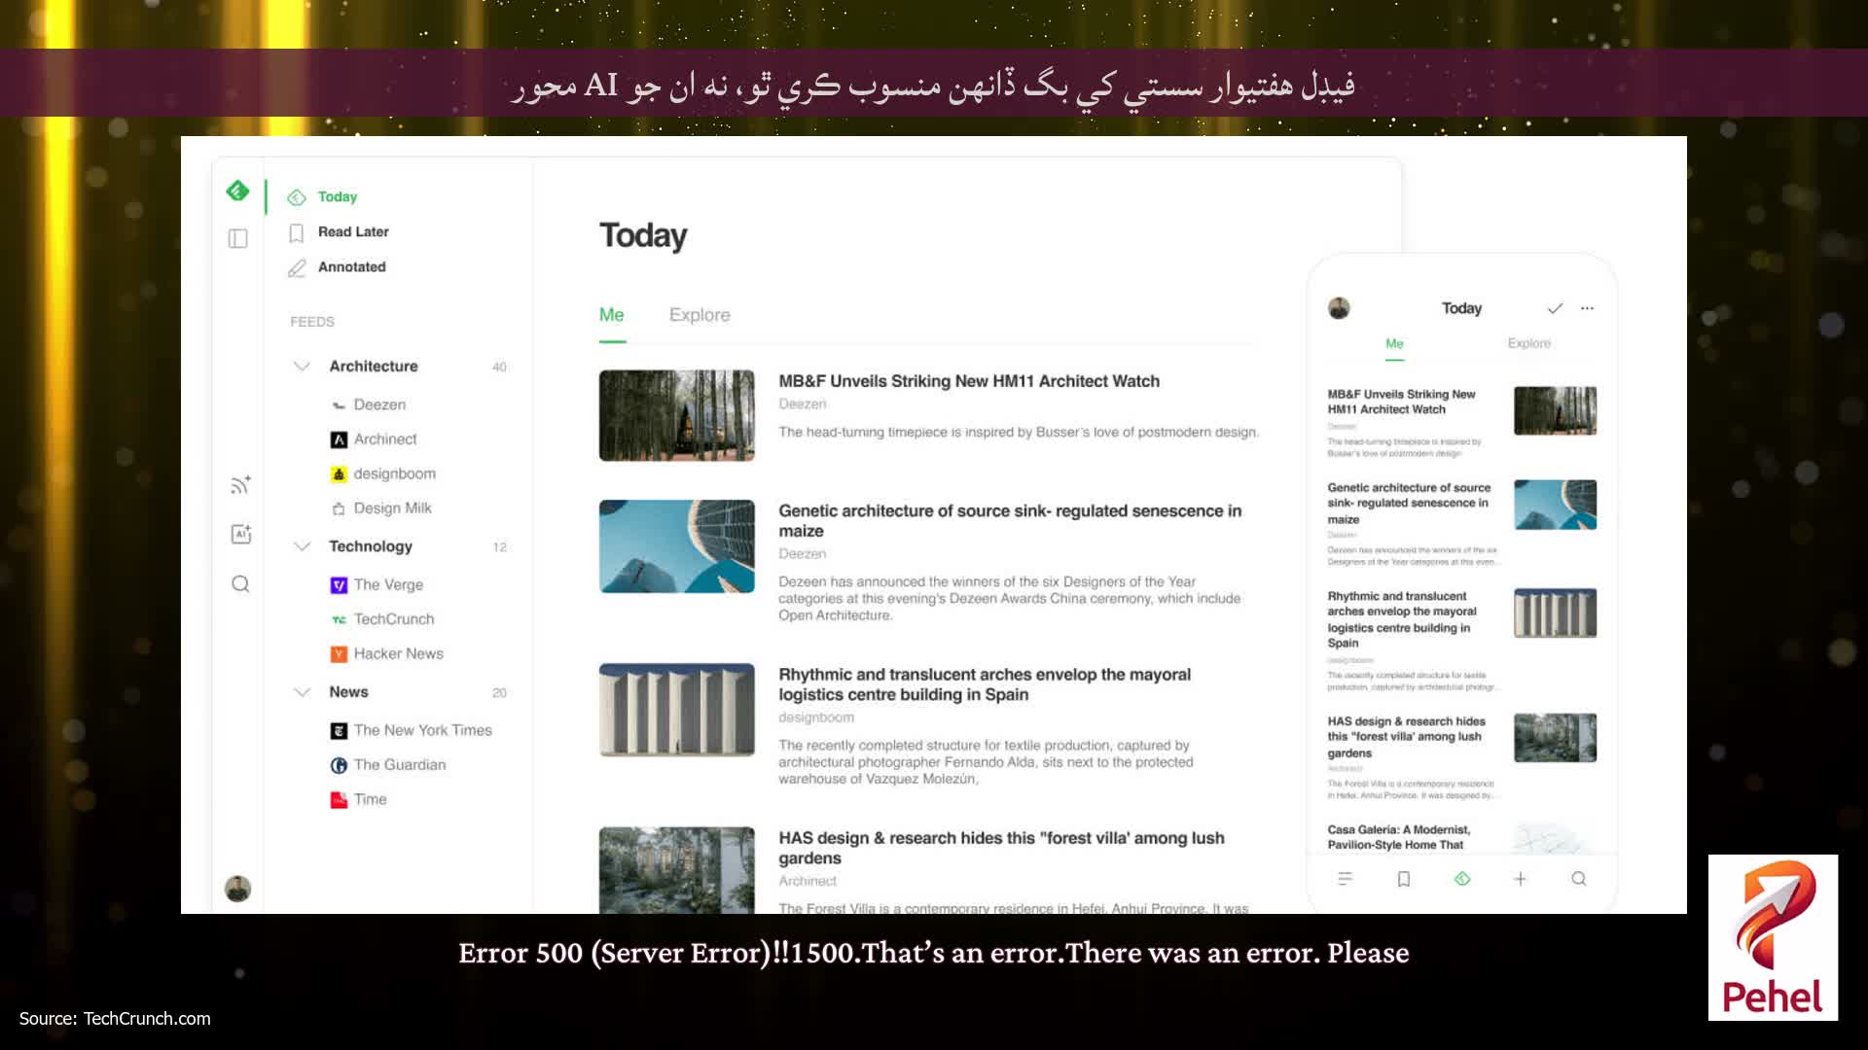Open Rhythmic and translucent arches article
The image size is (1868, 1050).
click(x=985, y=684)
